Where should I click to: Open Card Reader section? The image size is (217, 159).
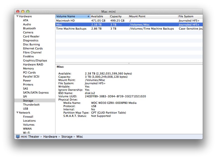point(31,36)
